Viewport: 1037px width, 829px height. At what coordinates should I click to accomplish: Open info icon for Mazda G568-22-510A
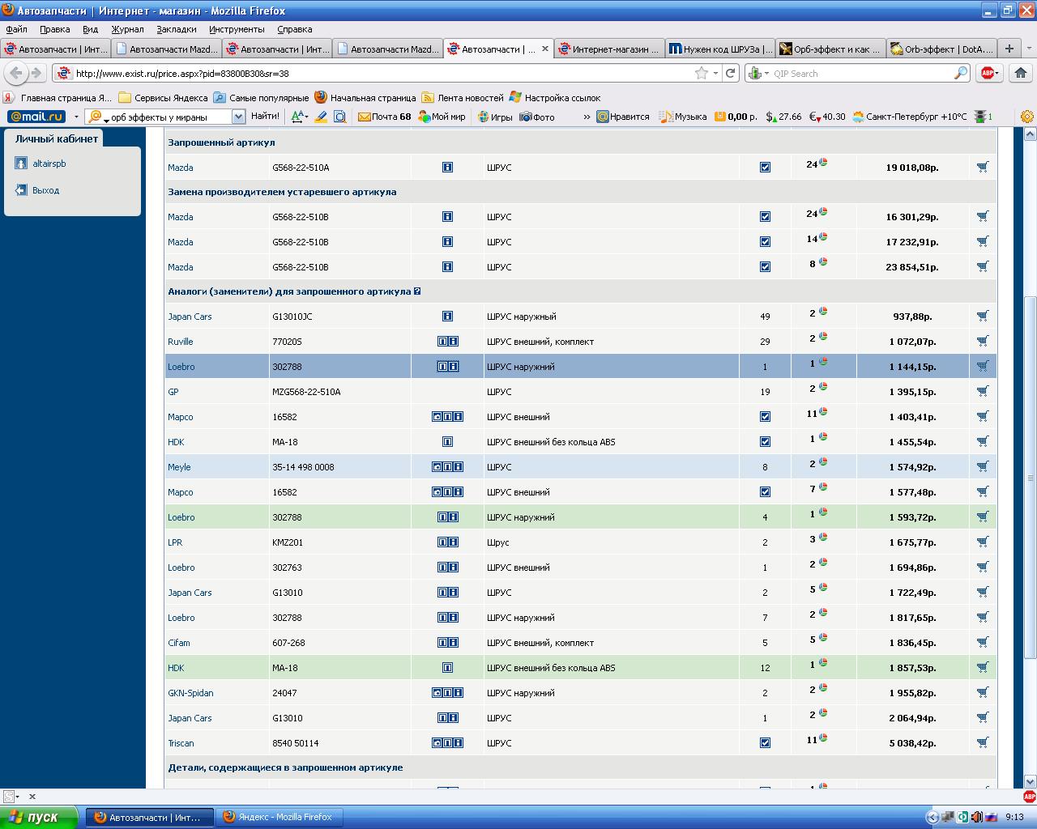pos(447,168)
